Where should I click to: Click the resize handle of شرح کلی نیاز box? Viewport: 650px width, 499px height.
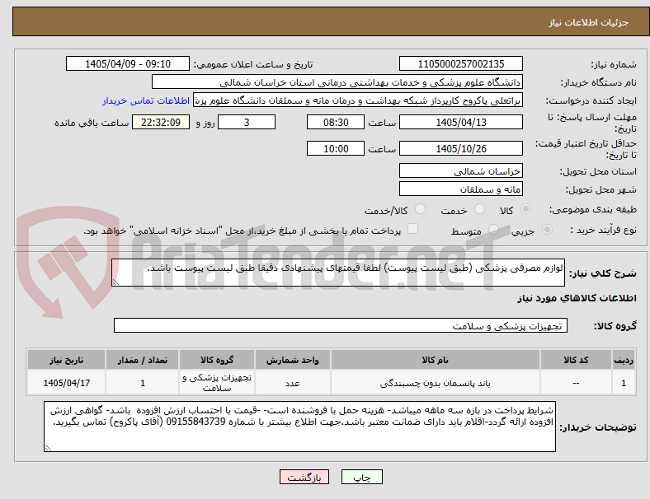[115, 282]
